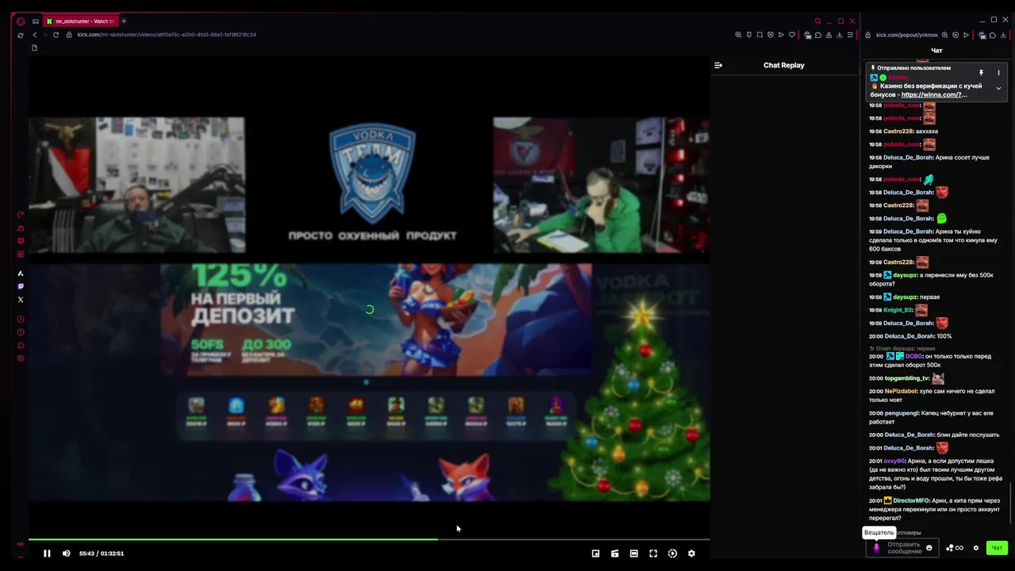Pause the video with the pause button
Screen dimensions: 1015x571
47,554
